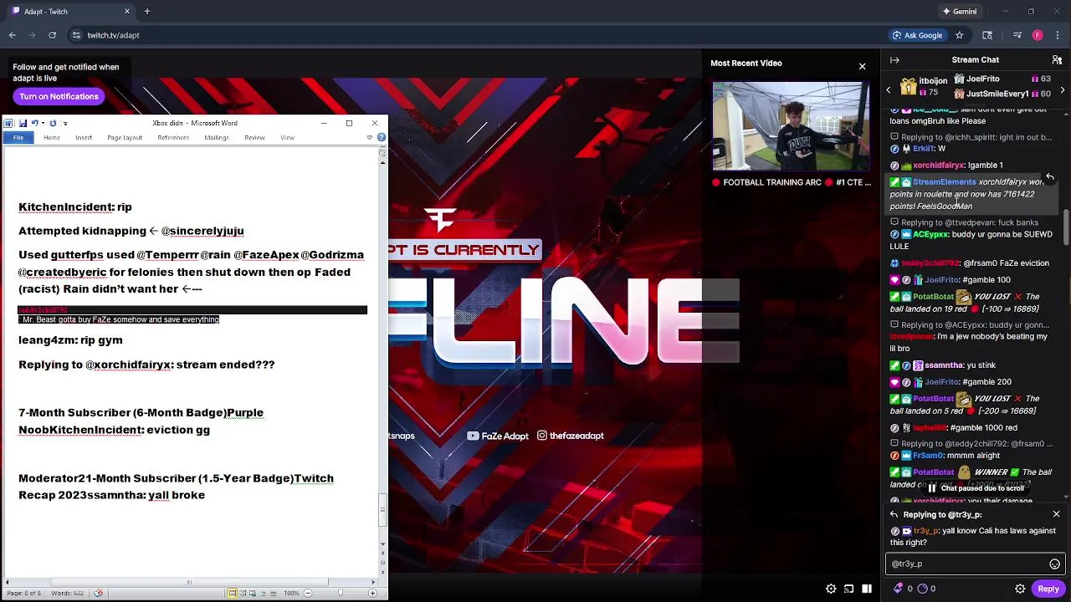Switch to the Insert tab in Word
The image size is (1071, 602).
(x=84, y=138)
